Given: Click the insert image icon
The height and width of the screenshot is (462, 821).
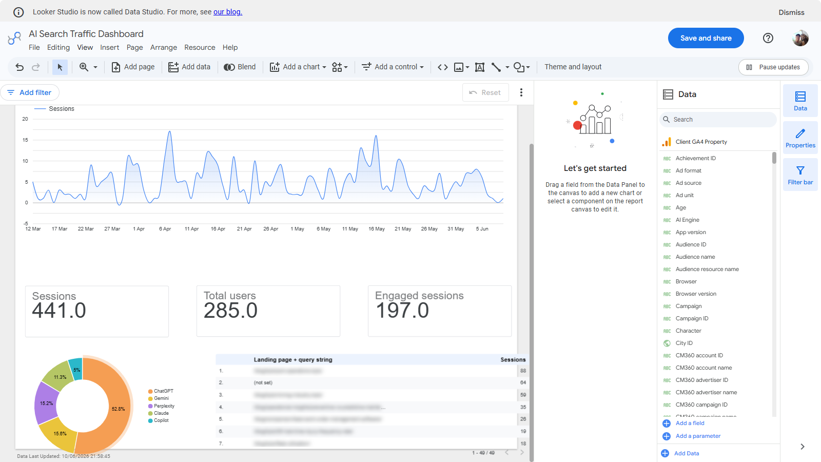Looking at the screenshot, I should (x=459, y=67).
